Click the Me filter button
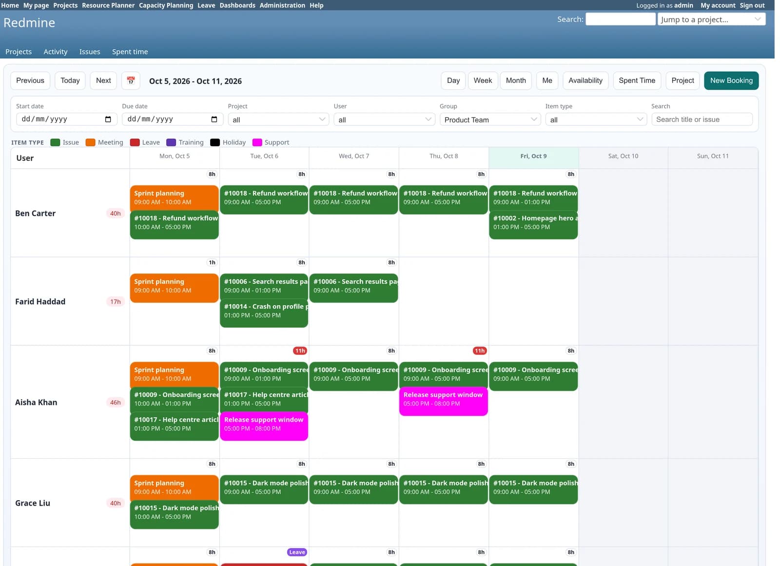The image size is (780, 566). click(547, 80)
